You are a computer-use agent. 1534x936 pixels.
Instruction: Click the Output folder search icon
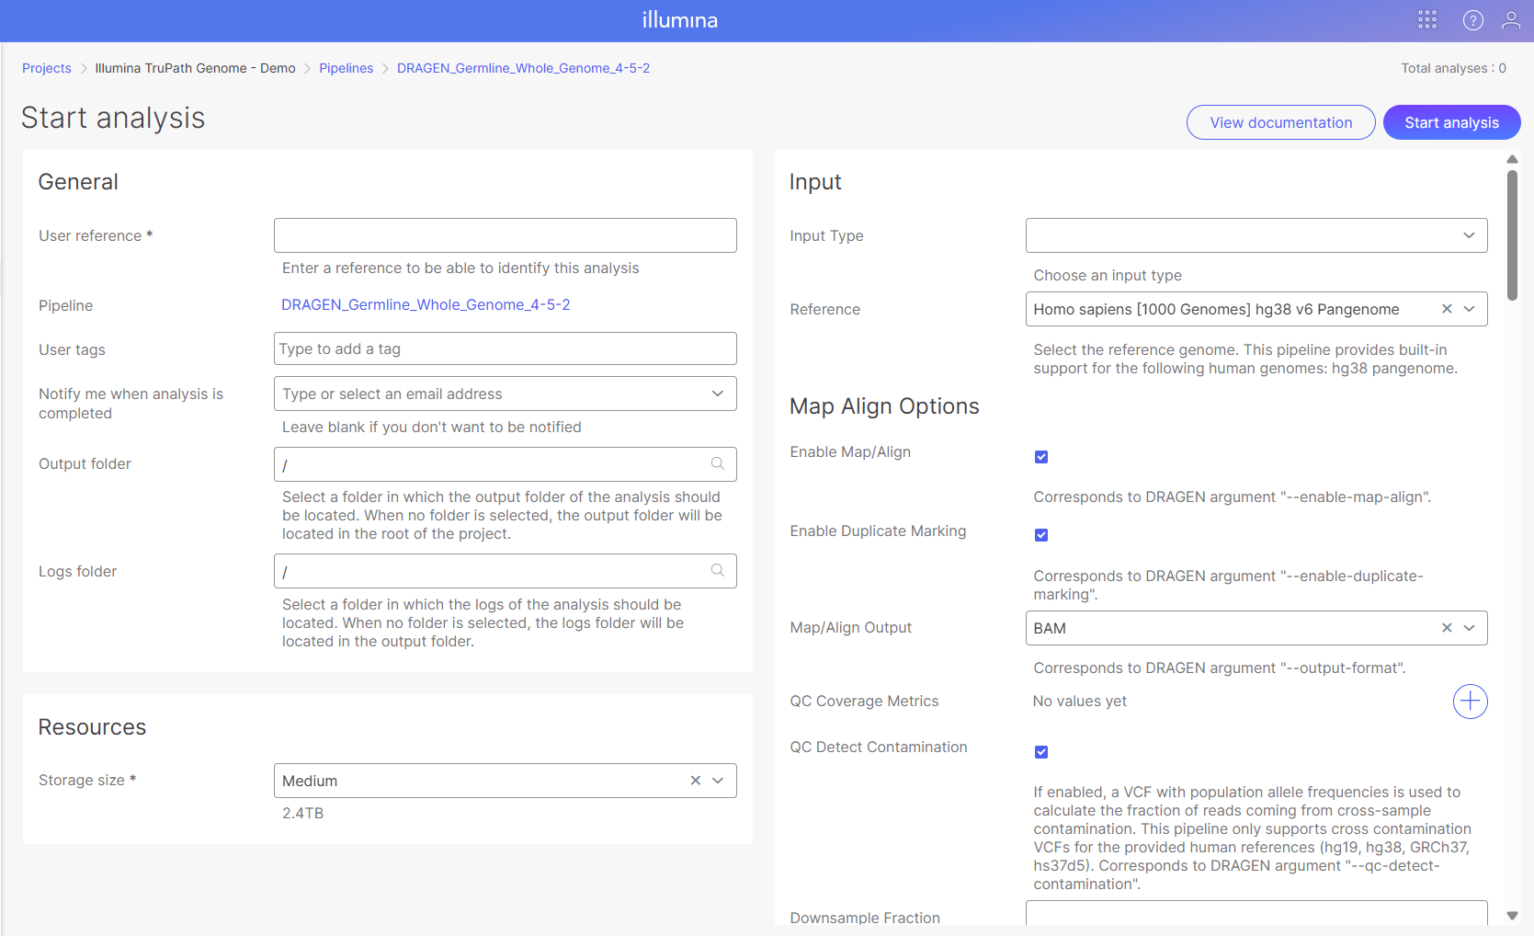[718, 463]
